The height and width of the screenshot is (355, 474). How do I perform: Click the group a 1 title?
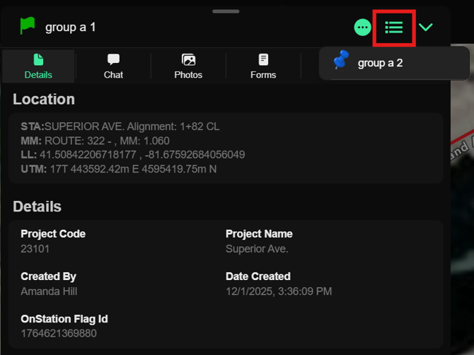click(x=70, y=27)
